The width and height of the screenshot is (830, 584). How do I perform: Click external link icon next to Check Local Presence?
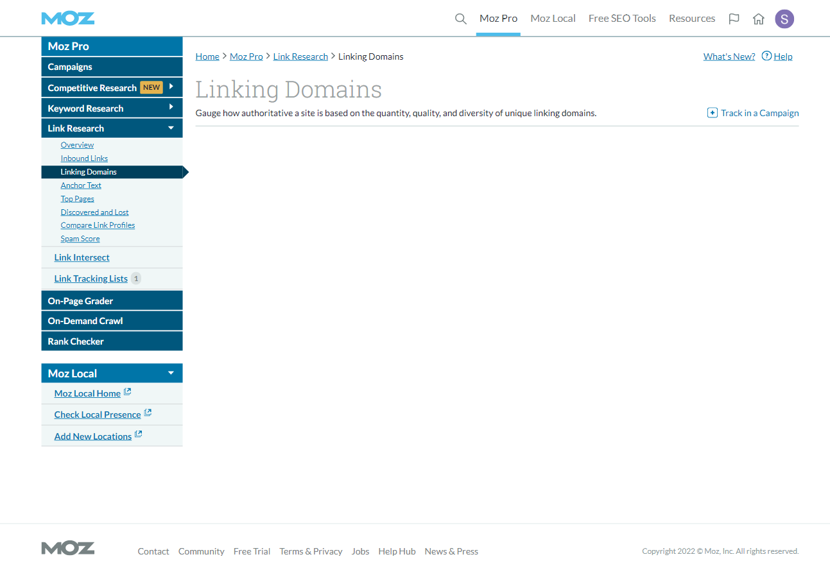(148, 413)
